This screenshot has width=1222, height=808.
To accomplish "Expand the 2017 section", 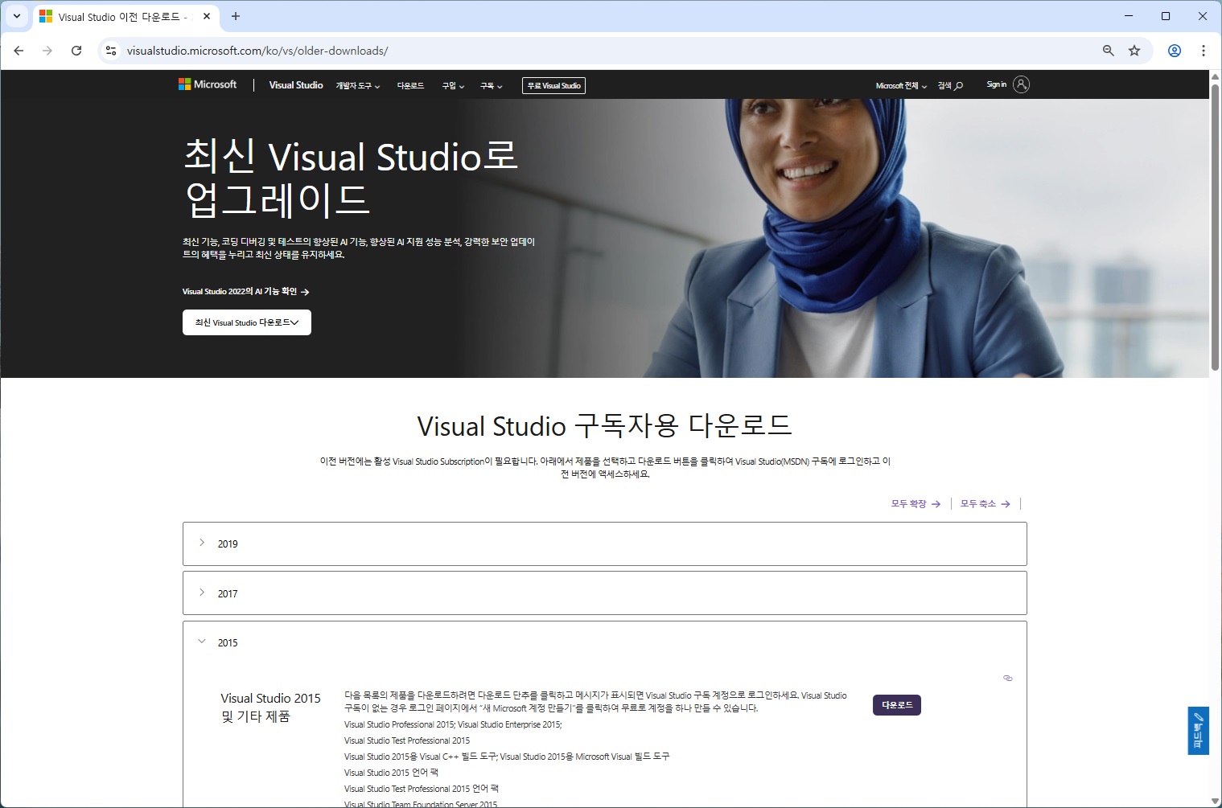I will pyautogui.click(x=605, y=593).
